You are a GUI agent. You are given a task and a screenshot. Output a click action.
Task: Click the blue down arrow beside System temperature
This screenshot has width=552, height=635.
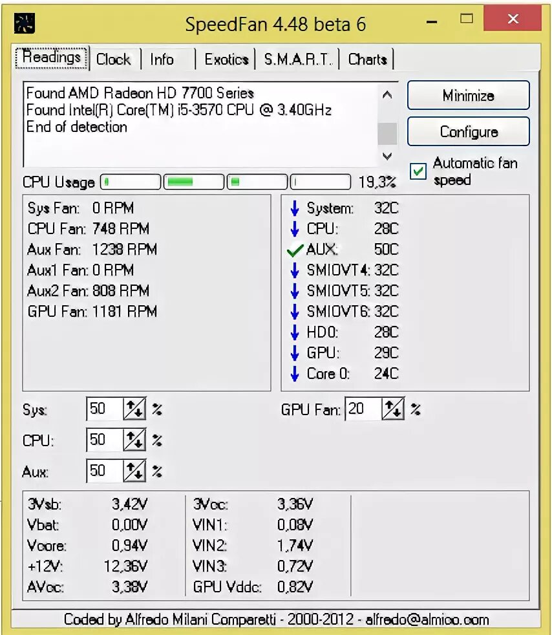click(295, 208)
